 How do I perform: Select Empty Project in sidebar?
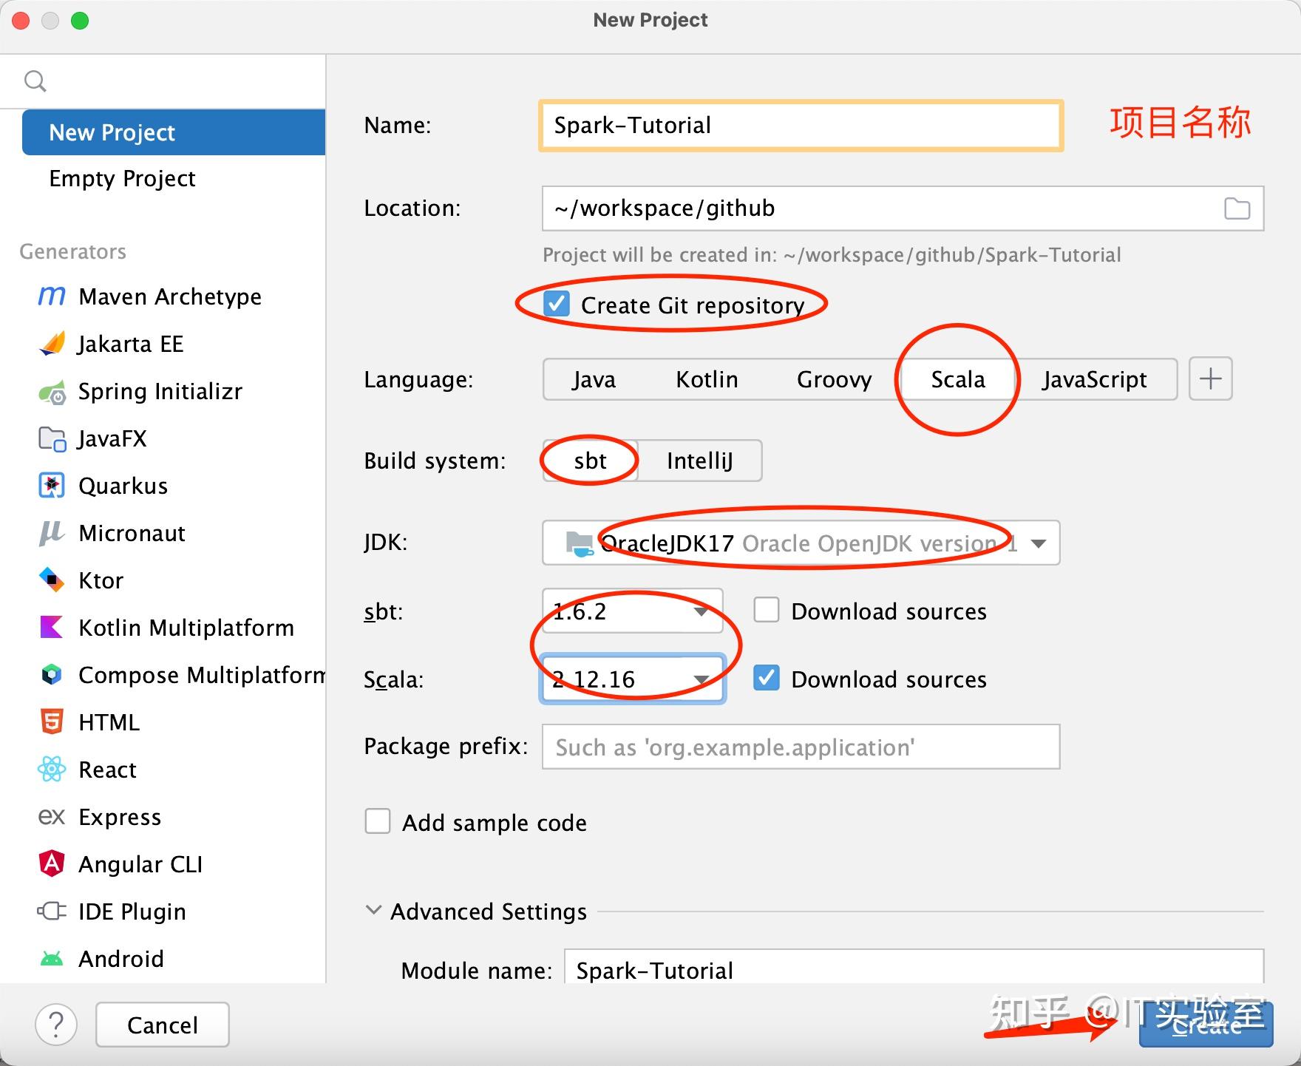pos(174,178)
